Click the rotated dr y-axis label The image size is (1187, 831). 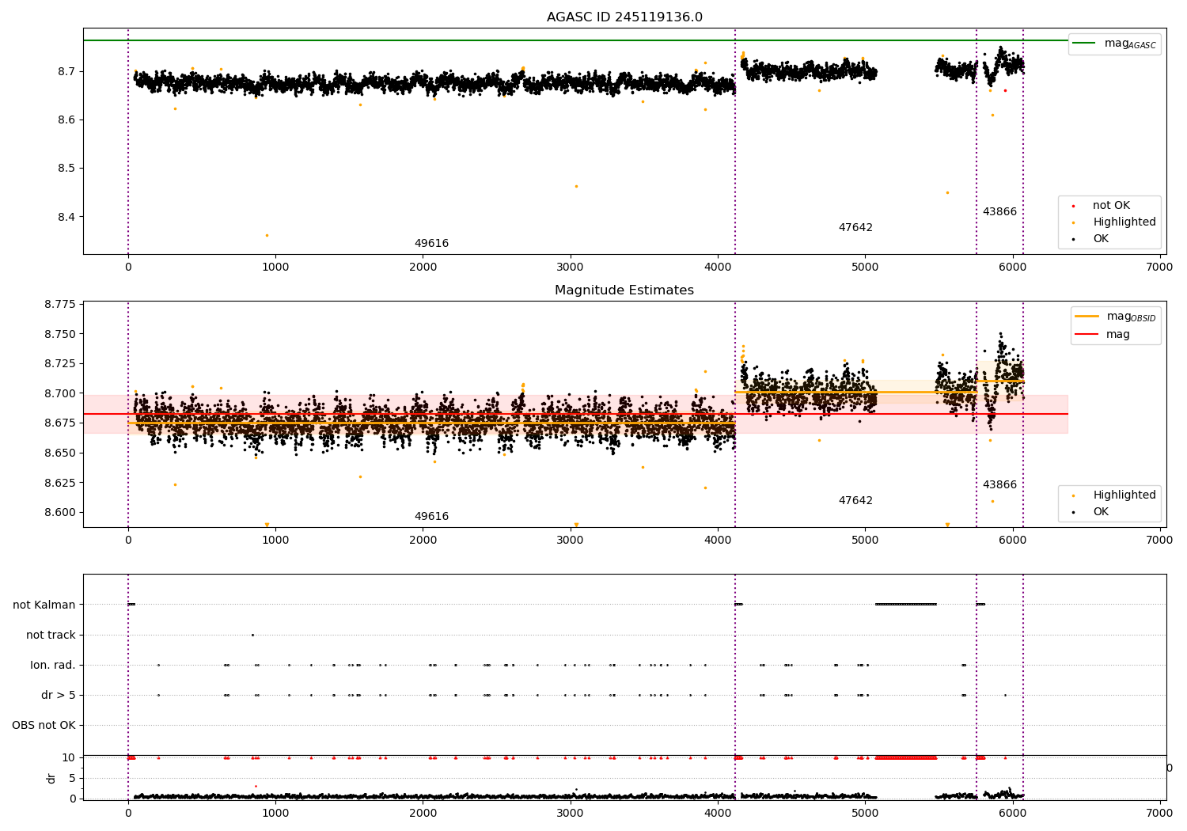click(x=51, y=778)
